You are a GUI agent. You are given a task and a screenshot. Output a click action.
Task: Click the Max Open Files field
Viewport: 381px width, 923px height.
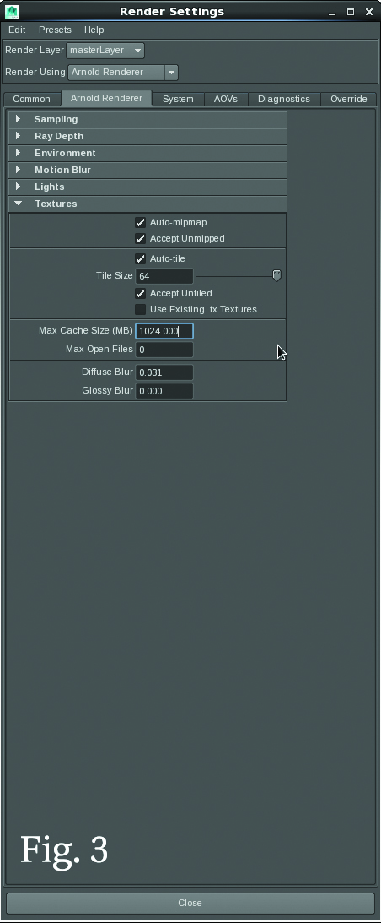point(164,350)
